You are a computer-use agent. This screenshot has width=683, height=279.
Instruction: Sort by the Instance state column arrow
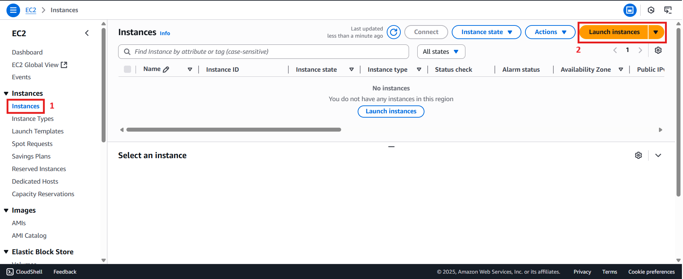(x=352, y=70)
